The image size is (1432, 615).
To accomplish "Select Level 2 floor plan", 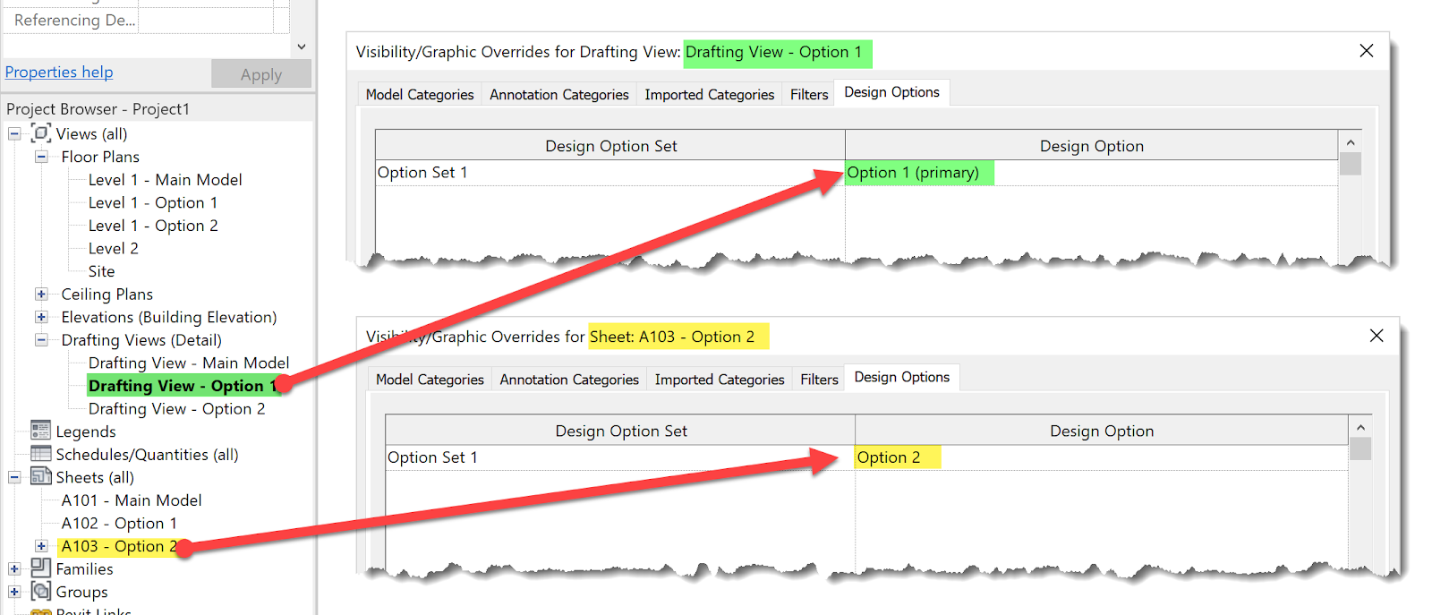I will click(x=113, y=248).
